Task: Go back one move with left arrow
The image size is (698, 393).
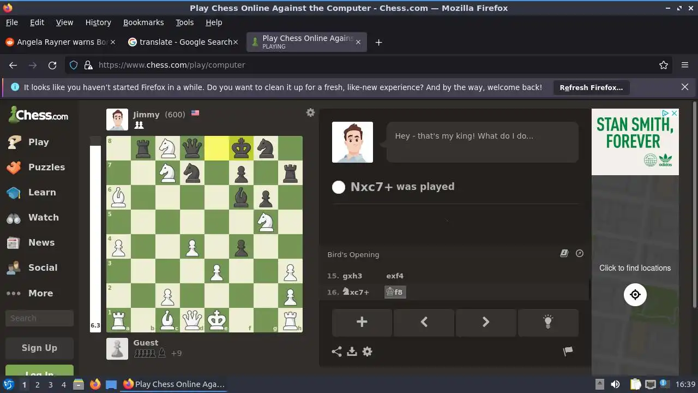Action: [x=424, y=321]
